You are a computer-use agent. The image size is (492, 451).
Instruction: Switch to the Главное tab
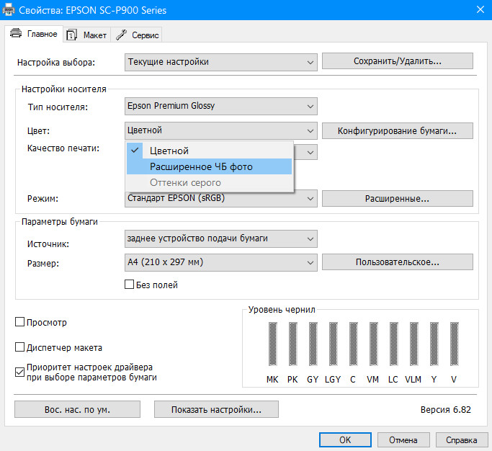(x=34, y=34)
